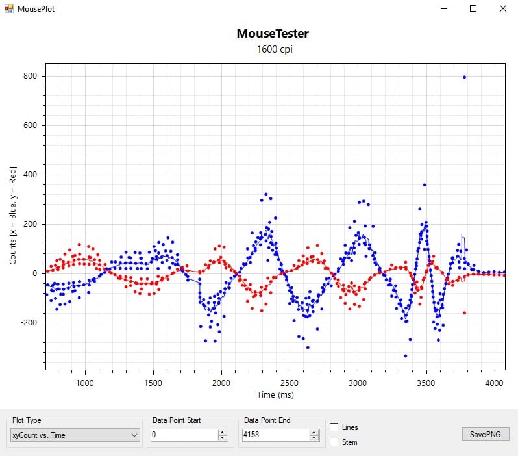518x456 pixels.
Task: Expand the Plot Type dropdown arrow
Action: click(x=134, y=435)
